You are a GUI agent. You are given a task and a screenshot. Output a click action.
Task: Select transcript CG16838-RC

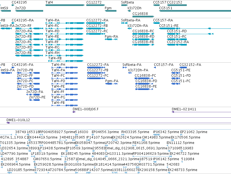[x=143, y=31]
